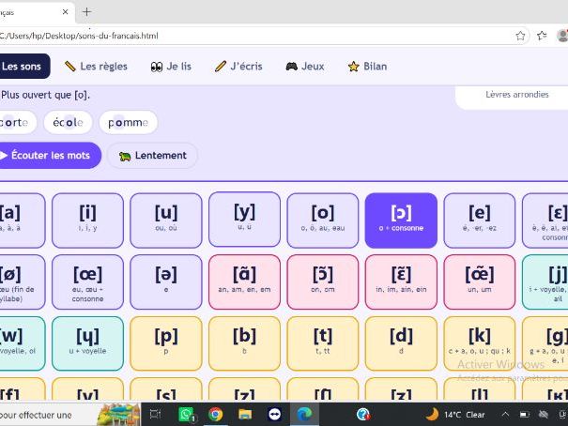The height and width of the screenshot is (426, 568).
Task: Play the word école
Action: tap(69, 122)
